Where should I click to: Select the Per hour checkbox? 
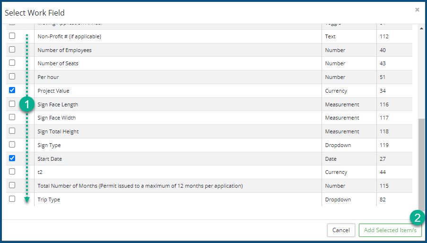tap(12, 77)
